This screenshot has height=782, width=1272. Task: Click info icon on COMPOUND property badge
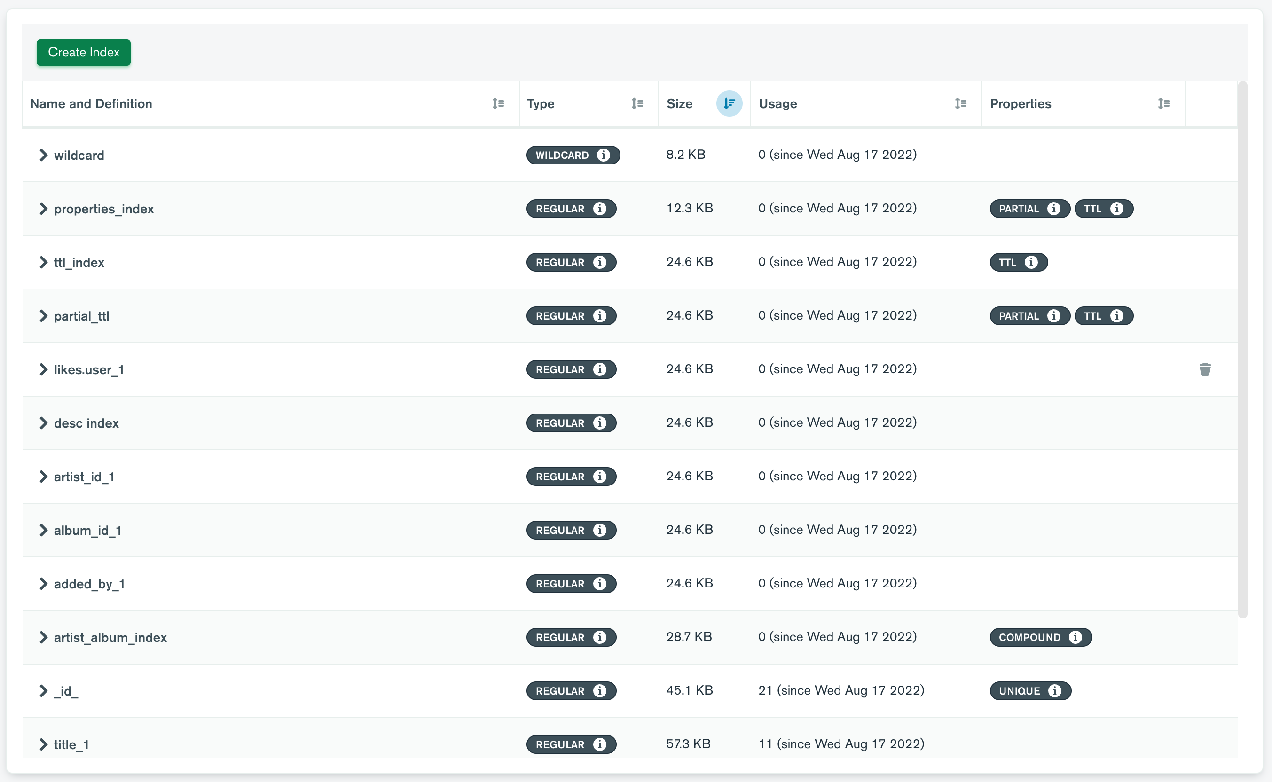click(x=1075, y=637)
